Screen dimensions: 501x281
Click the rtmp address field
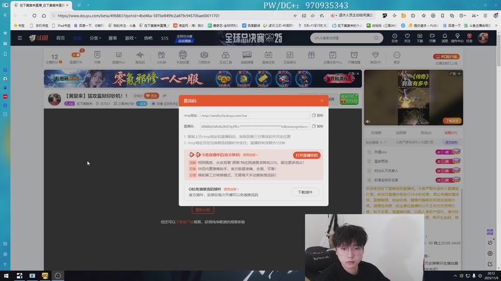coord(255,116)
